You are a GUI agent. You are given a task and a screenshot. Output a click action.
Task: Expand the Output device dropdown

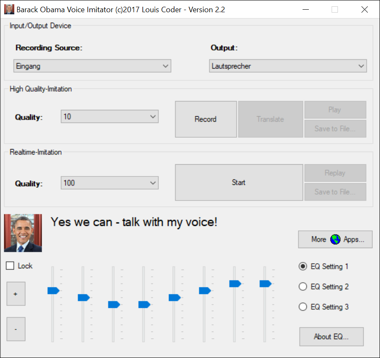pos(288,66)
